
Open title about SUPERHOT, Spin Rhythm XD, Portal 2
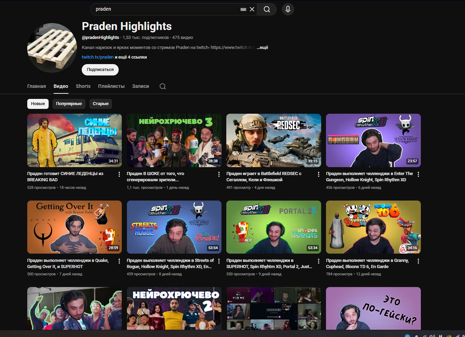pyautogui.click(x=269, y=264)
